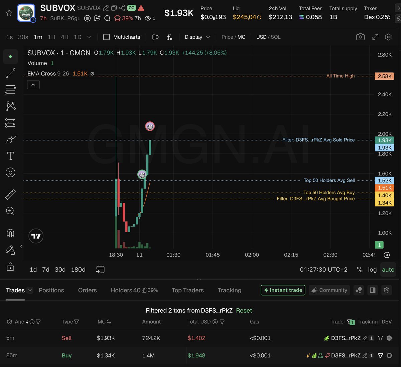
Task: Collapse the indicator legend with up chevron
Action: coord(33,85)
